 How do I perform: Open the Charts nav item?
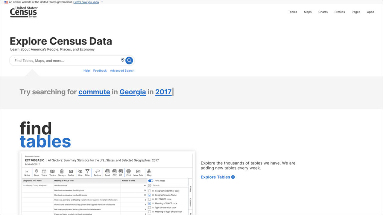click(x=323, y=12)
